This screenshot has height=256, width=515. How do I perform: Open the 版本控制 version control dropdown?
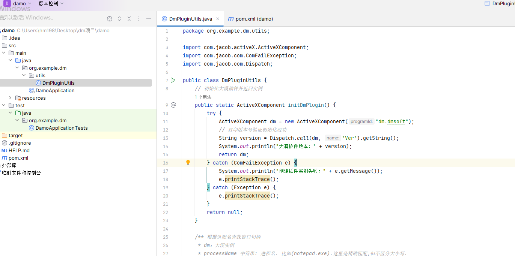pos(51,3)
